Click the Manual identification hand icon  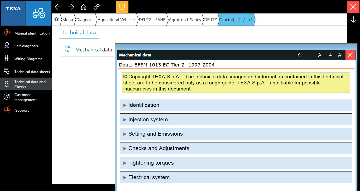click(7, 33)
